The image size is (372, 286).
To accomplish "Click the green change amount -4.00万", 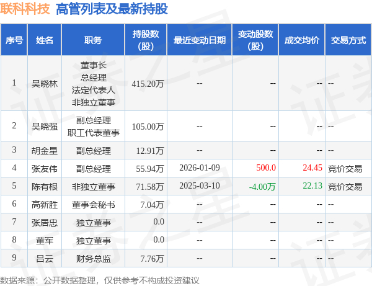I will pos(262,187).
